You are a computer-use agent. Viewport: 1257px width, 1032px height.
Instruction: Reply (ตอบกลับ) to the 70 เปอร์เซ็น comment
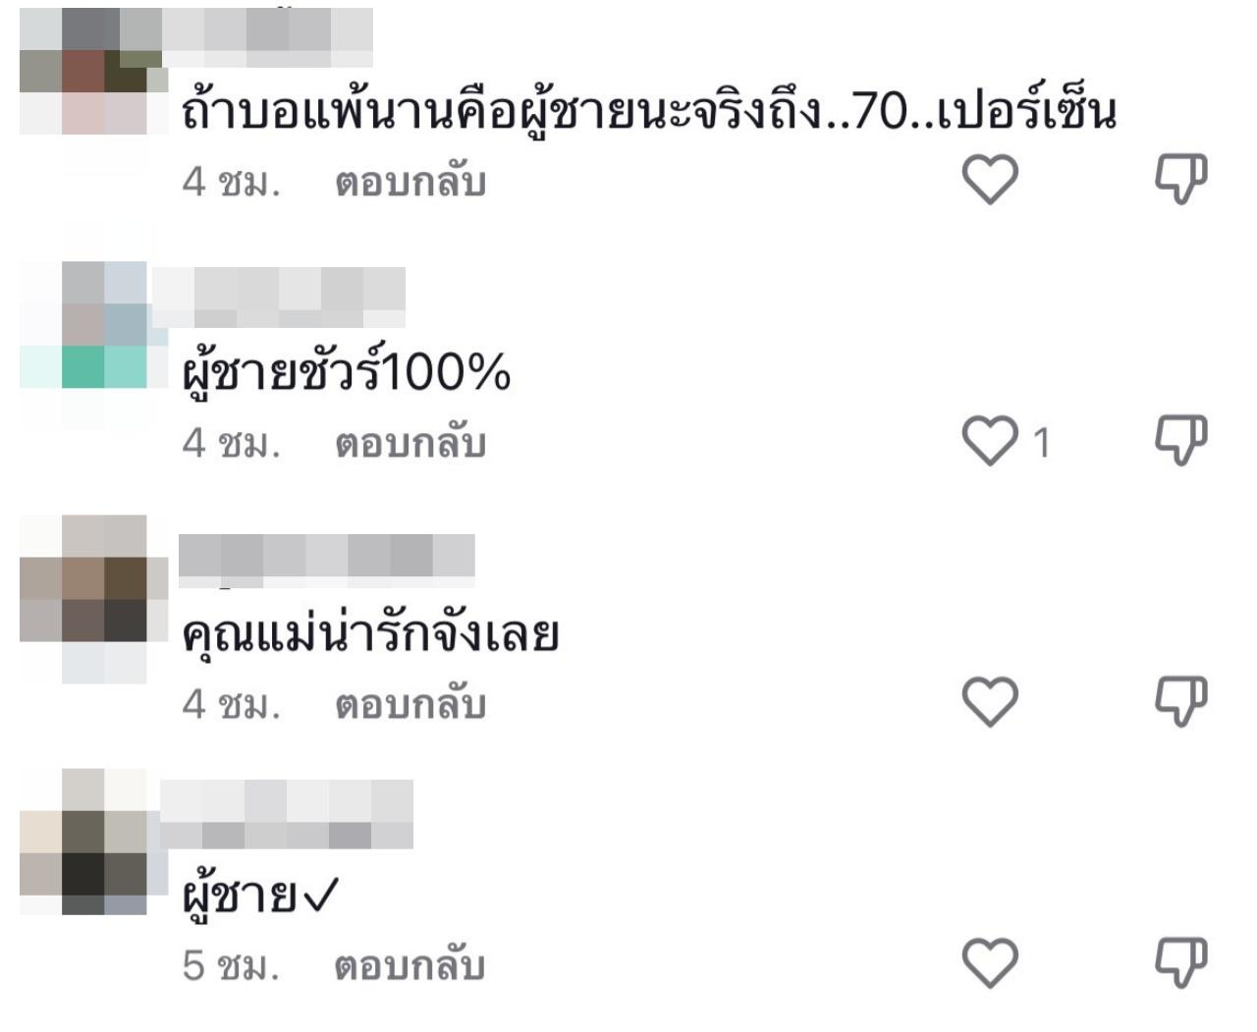(x=410, y=183)
